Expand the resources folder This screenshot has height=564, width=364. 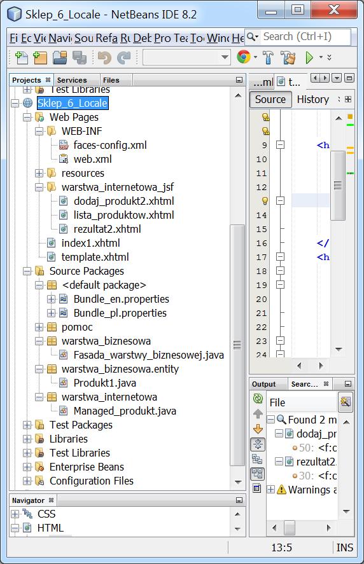pyautogui.click(x=39, y=174)
